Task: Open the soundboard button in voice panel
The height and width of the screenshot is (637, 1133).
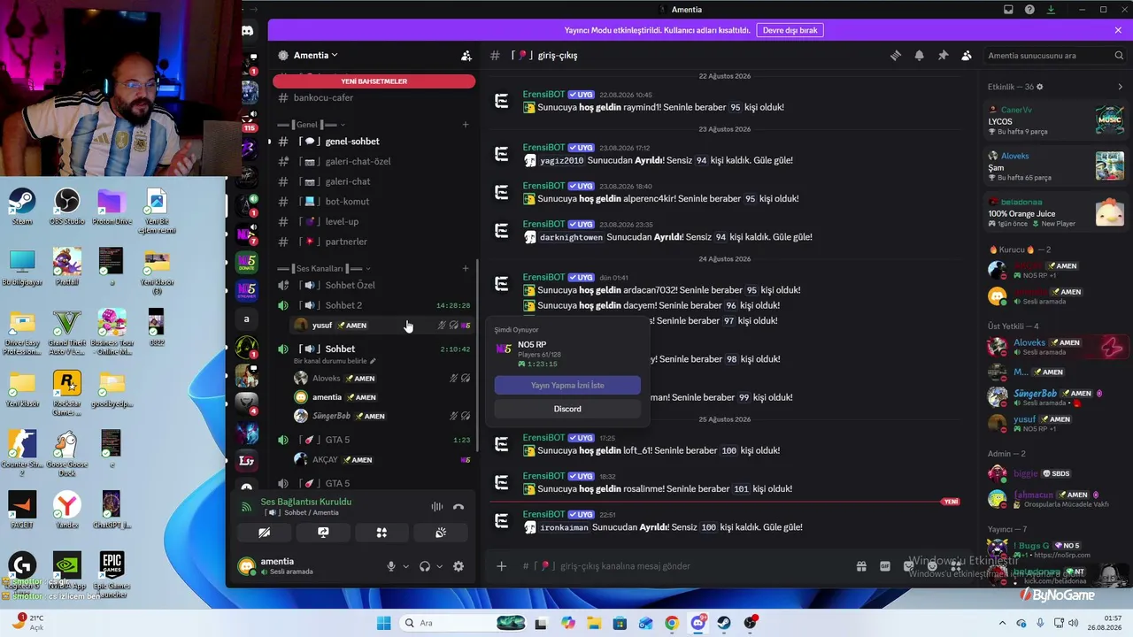Action: click(x=441, y=533)
